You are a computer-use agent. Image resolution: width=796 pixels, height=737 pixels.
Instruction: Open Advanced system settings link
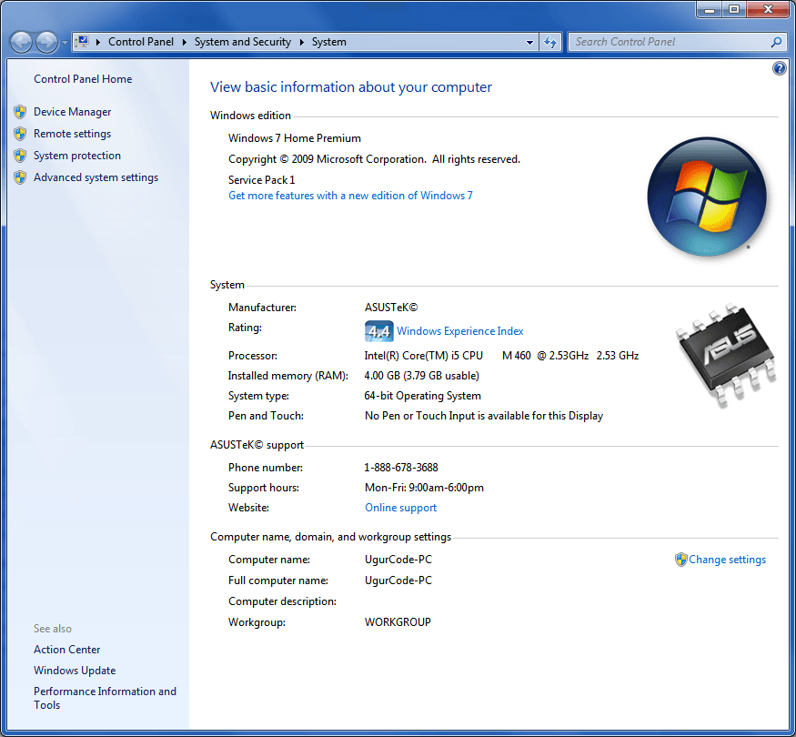click(96, 177)
